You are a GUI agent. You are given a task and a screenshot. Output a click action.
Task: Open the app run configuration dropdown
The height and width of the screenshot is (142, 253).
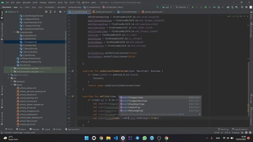coord(167,7)
